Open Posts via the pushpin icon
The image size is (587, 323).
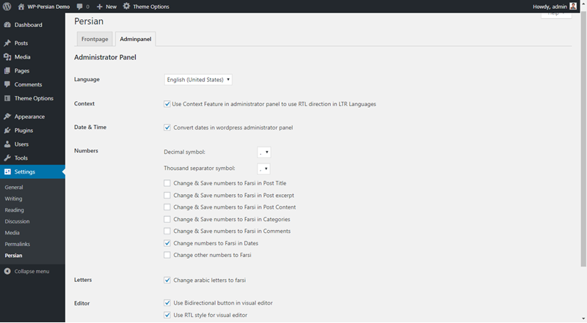pos(7,43)
